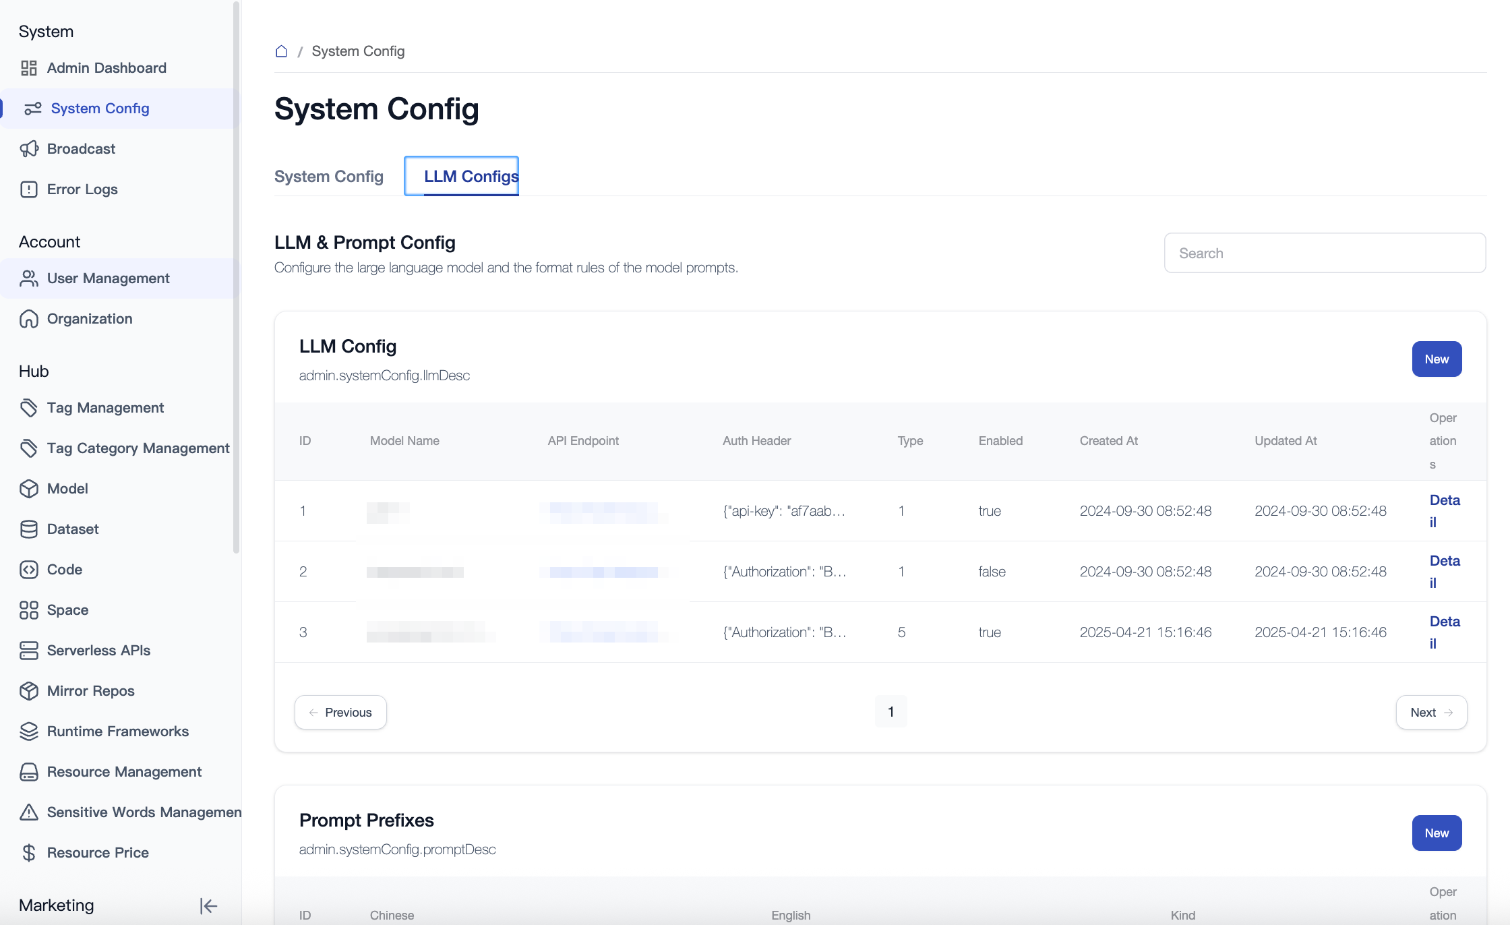Viewport: 1510px width, 925px height.
Task: Click New button in LLM Config
Action: point(1437,359)
